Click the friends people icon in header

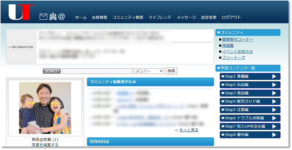[x=53, y=17]
